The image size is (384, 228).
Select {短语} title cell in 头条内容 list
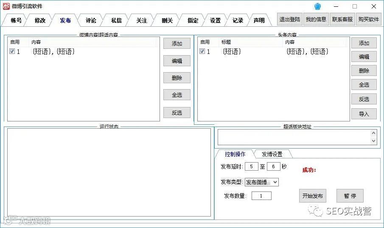tap(232, 51)
